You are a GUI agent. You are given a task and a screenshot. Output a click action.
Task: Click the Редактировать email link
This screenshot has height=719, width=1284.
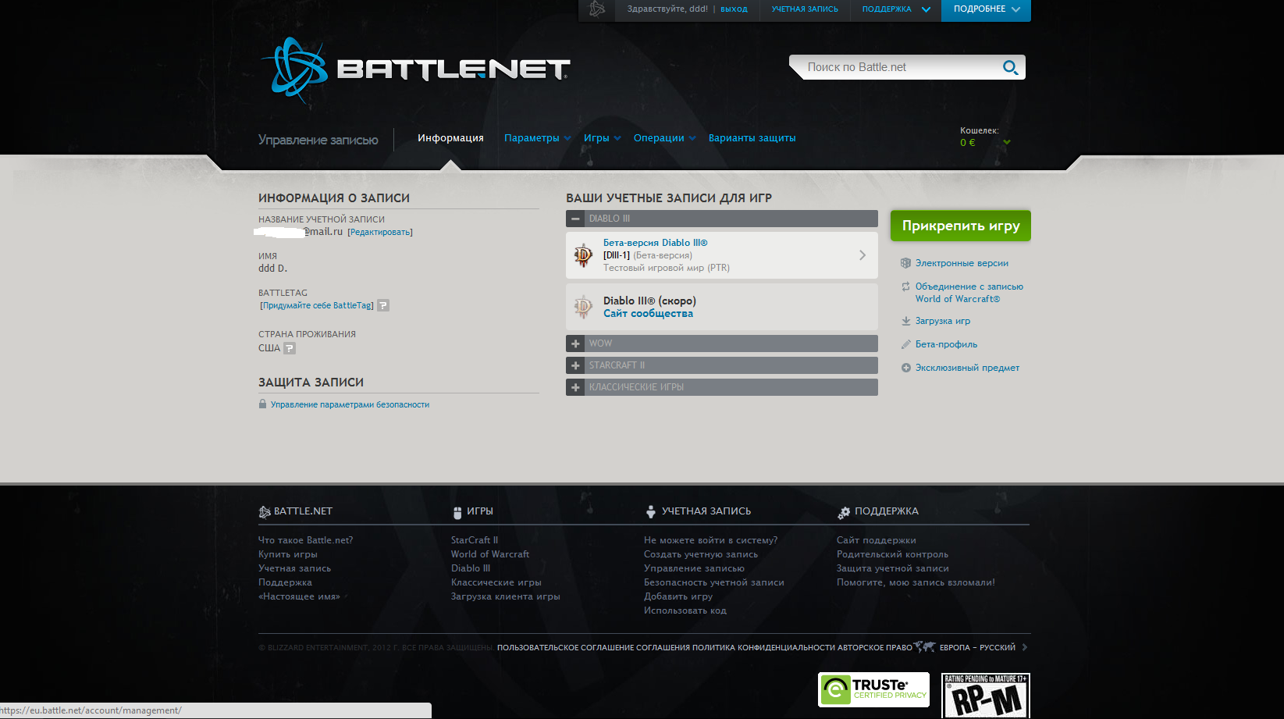[x=380, y=232]
